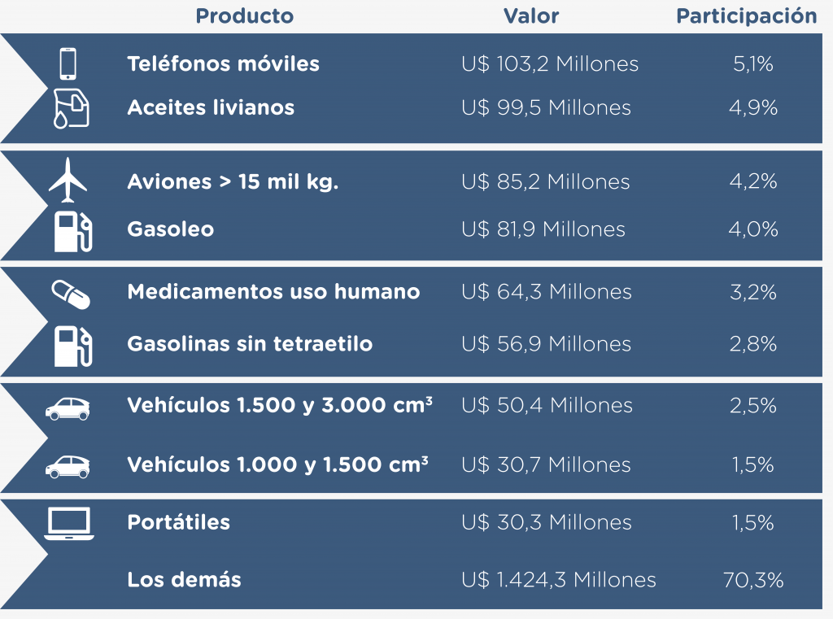This screenshot has width=833, height=619.
Task: Click the U$ 1.424,3 Millones value
Action: click(558, 580)
